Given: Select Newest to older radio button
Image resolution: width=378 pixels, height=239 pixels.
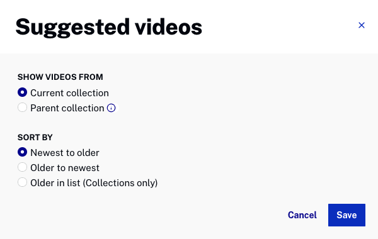Looking at the screenshot, I should pyautogui.click(x=22, y=152).
